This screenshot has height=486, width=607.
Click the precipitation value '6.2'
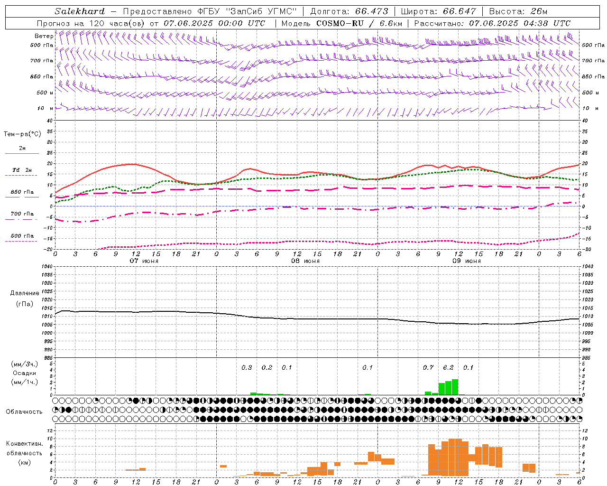click(448, 367)
